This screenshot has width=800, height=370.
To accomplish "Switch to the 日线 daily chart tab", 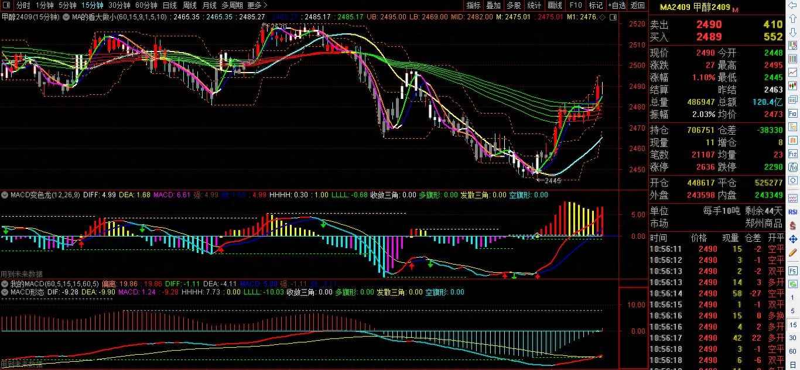I will pos(169,5).
